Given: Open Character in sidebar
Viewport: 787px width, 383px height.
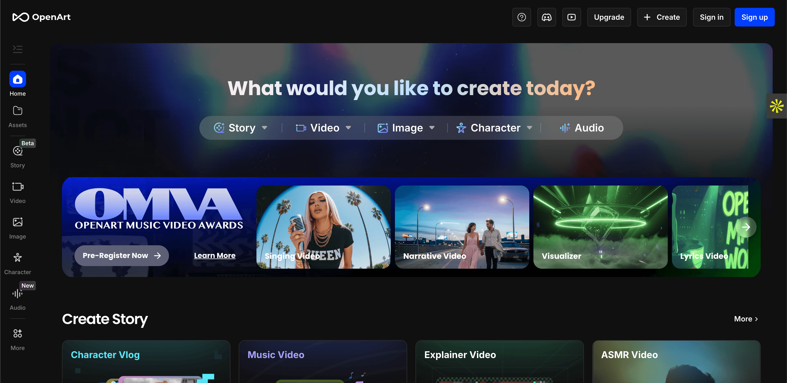Looking at the screenshot, I should click(18, 264).
